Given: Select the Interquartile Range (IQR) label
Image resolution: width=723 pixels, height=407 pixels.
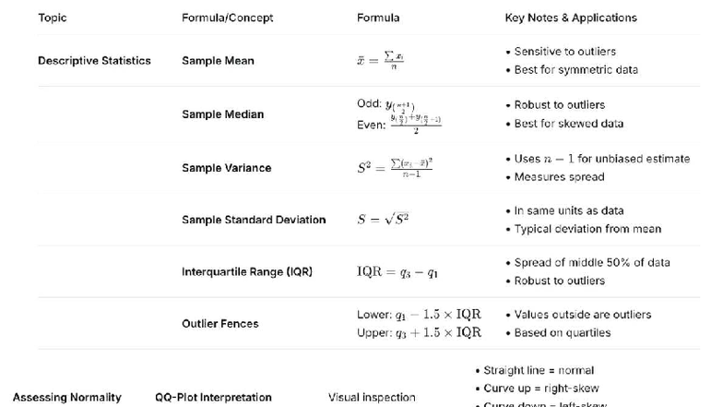Looking at the screenshot, I should point(246,272).
